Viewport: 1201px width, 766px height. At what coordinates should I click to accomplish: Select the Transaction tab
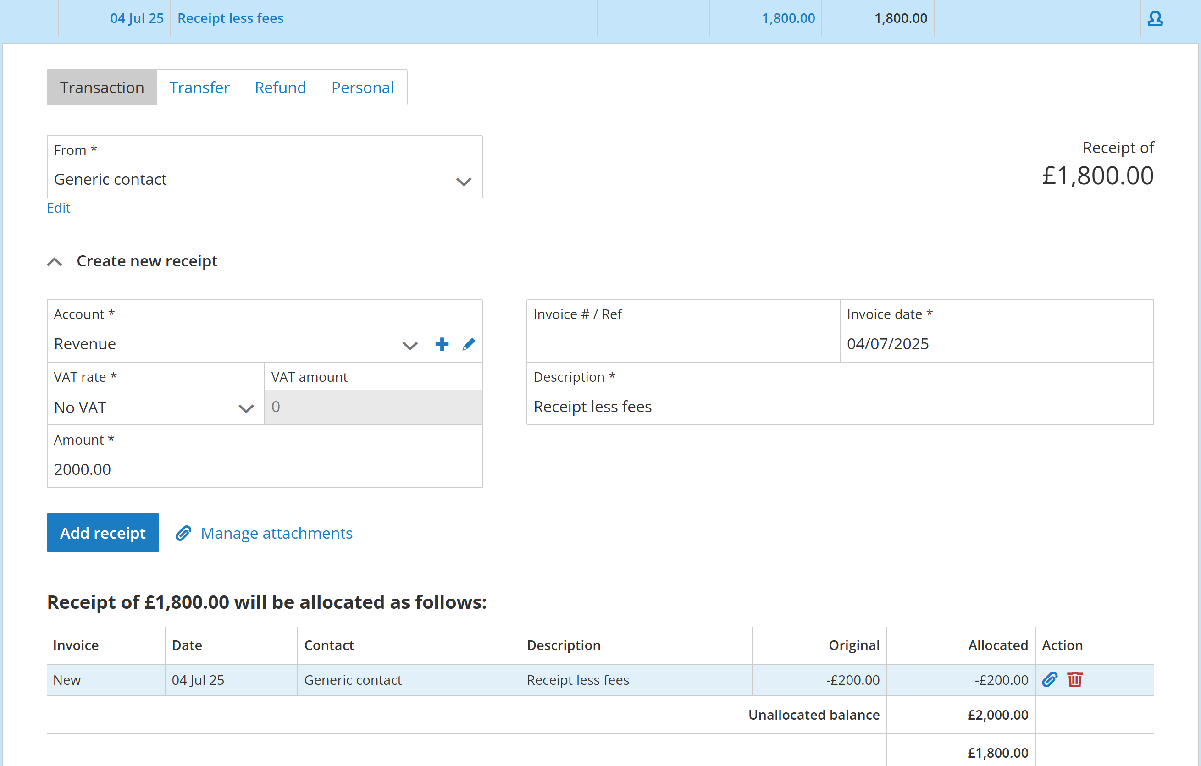point(102,87)
